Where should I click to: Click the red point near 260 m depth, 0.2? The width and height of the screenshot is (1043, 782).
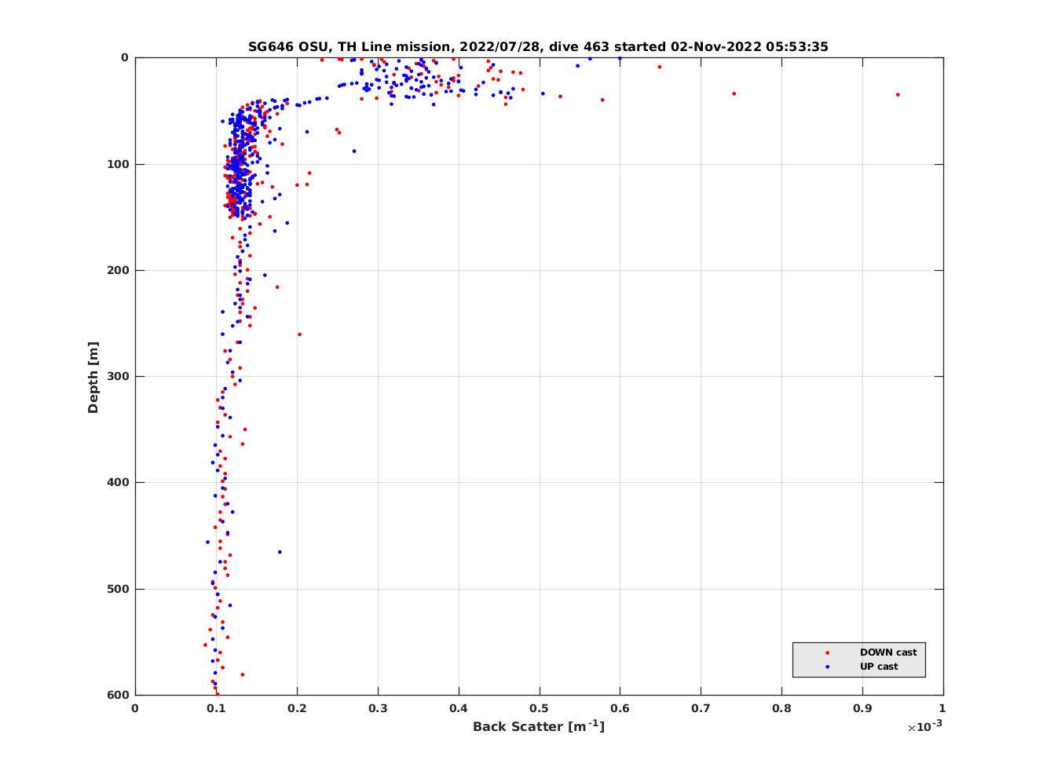tap(299, 334)
